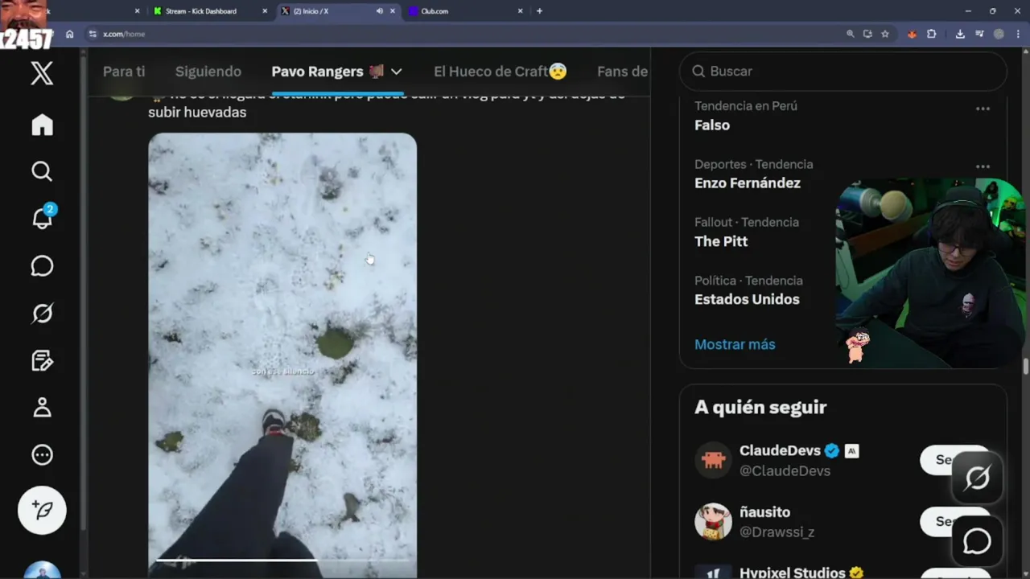Open the Lists icon in sidebar

(42, 360)
